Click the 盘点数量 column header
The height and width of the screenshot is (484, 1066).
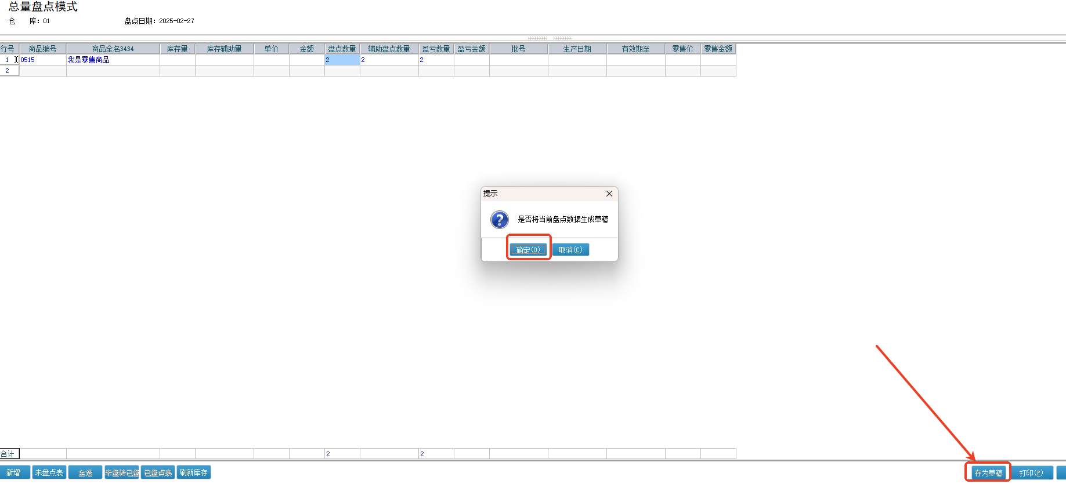(x=342, y=49)
